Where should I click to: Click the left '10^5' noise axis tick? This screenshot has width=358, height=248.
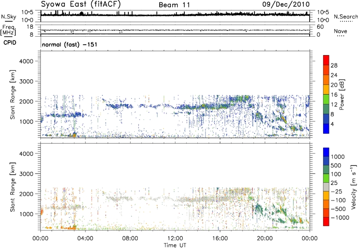point(27,13)
